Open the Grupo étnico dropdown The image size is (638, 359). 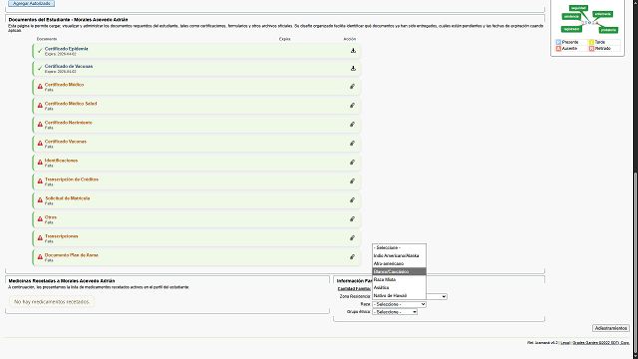pos(395,312)
